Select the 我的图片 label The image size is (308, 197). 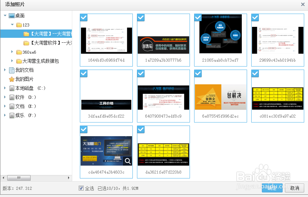click(x=25, y=79)
